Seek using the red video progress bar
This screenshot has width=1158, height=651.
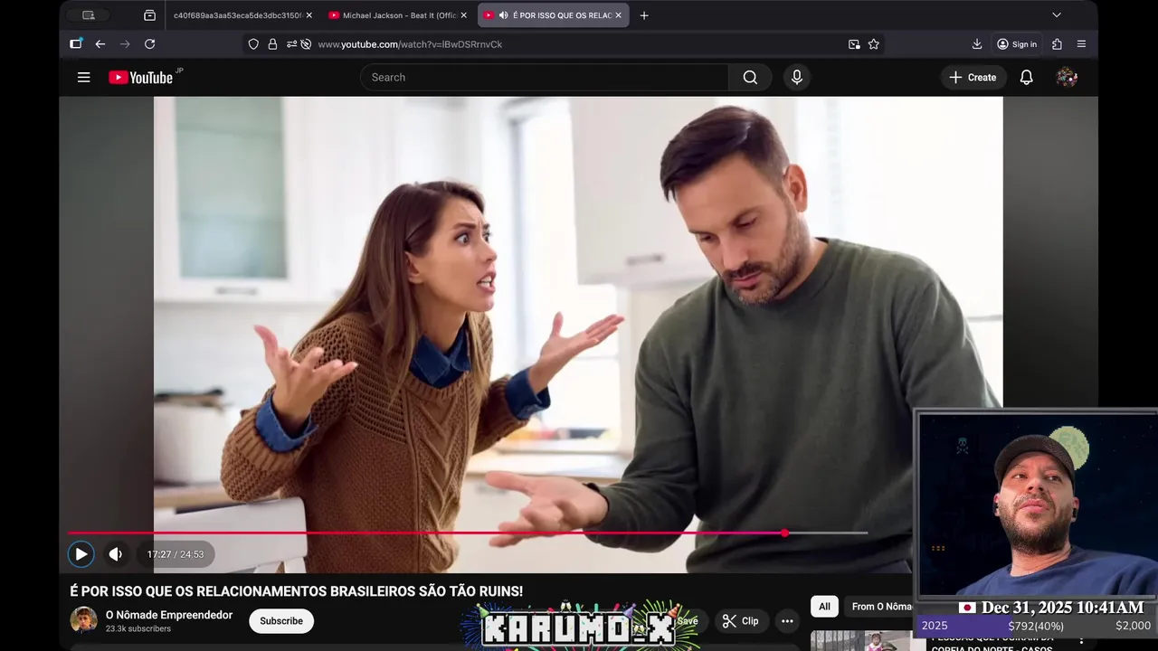pos(468,533)
